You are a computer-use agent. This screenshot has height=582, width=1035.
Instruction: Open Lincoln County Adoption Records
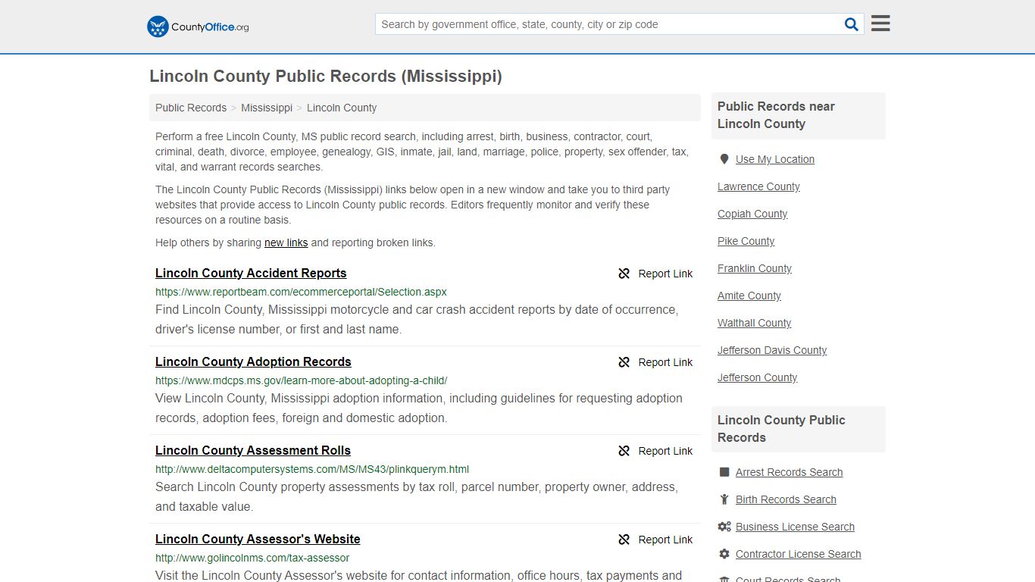point(253,361)
